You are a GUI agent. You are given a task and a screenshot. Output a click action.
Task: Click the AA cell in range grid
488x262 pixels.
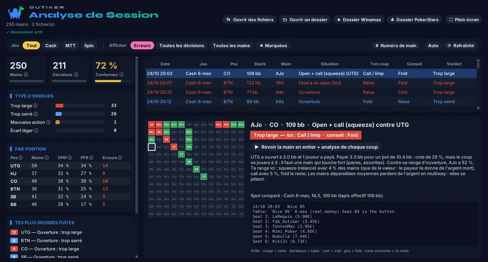151,125
